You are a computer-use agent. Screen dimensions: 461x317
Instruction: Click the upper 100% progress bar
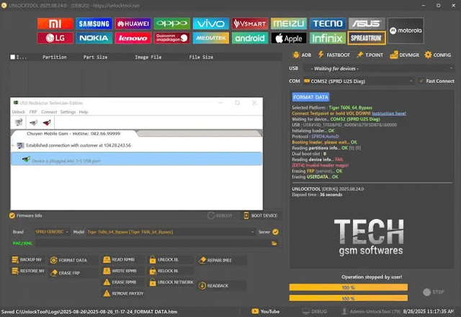(349, 287)
